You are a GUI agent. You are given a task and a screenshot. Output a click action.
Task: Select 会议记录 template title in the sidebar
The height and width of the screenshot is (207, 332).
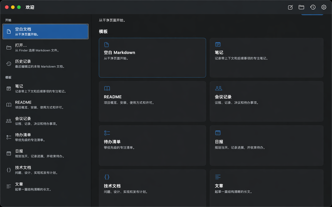[x=23, y=119]
